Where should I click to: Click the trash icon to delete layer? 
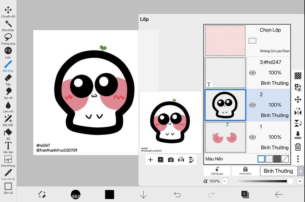click(x=298, y=147)
